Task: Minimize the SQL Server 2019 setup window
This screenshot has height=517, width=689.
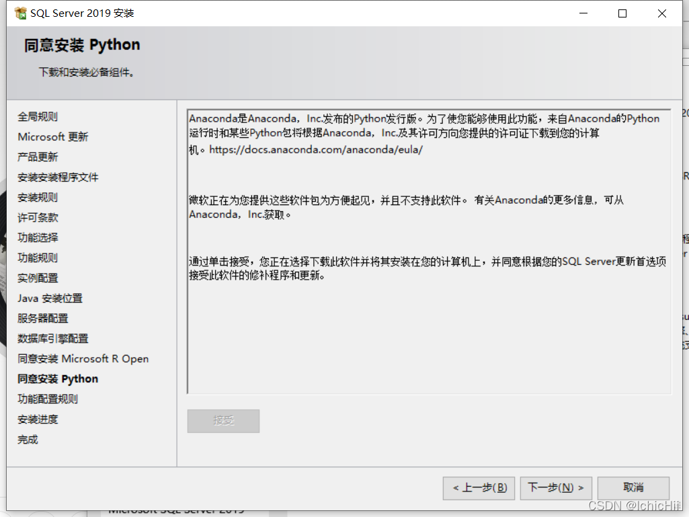Action: (583, 13)
